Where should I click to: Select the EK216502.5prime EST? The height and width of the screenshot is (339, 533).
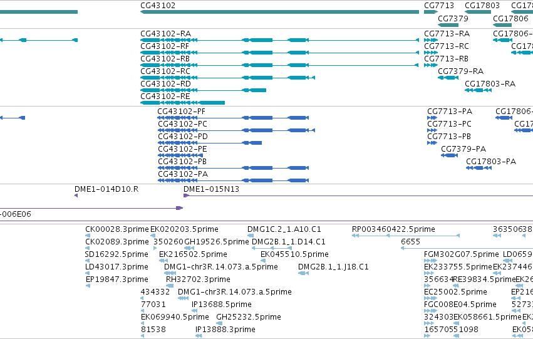163,261
